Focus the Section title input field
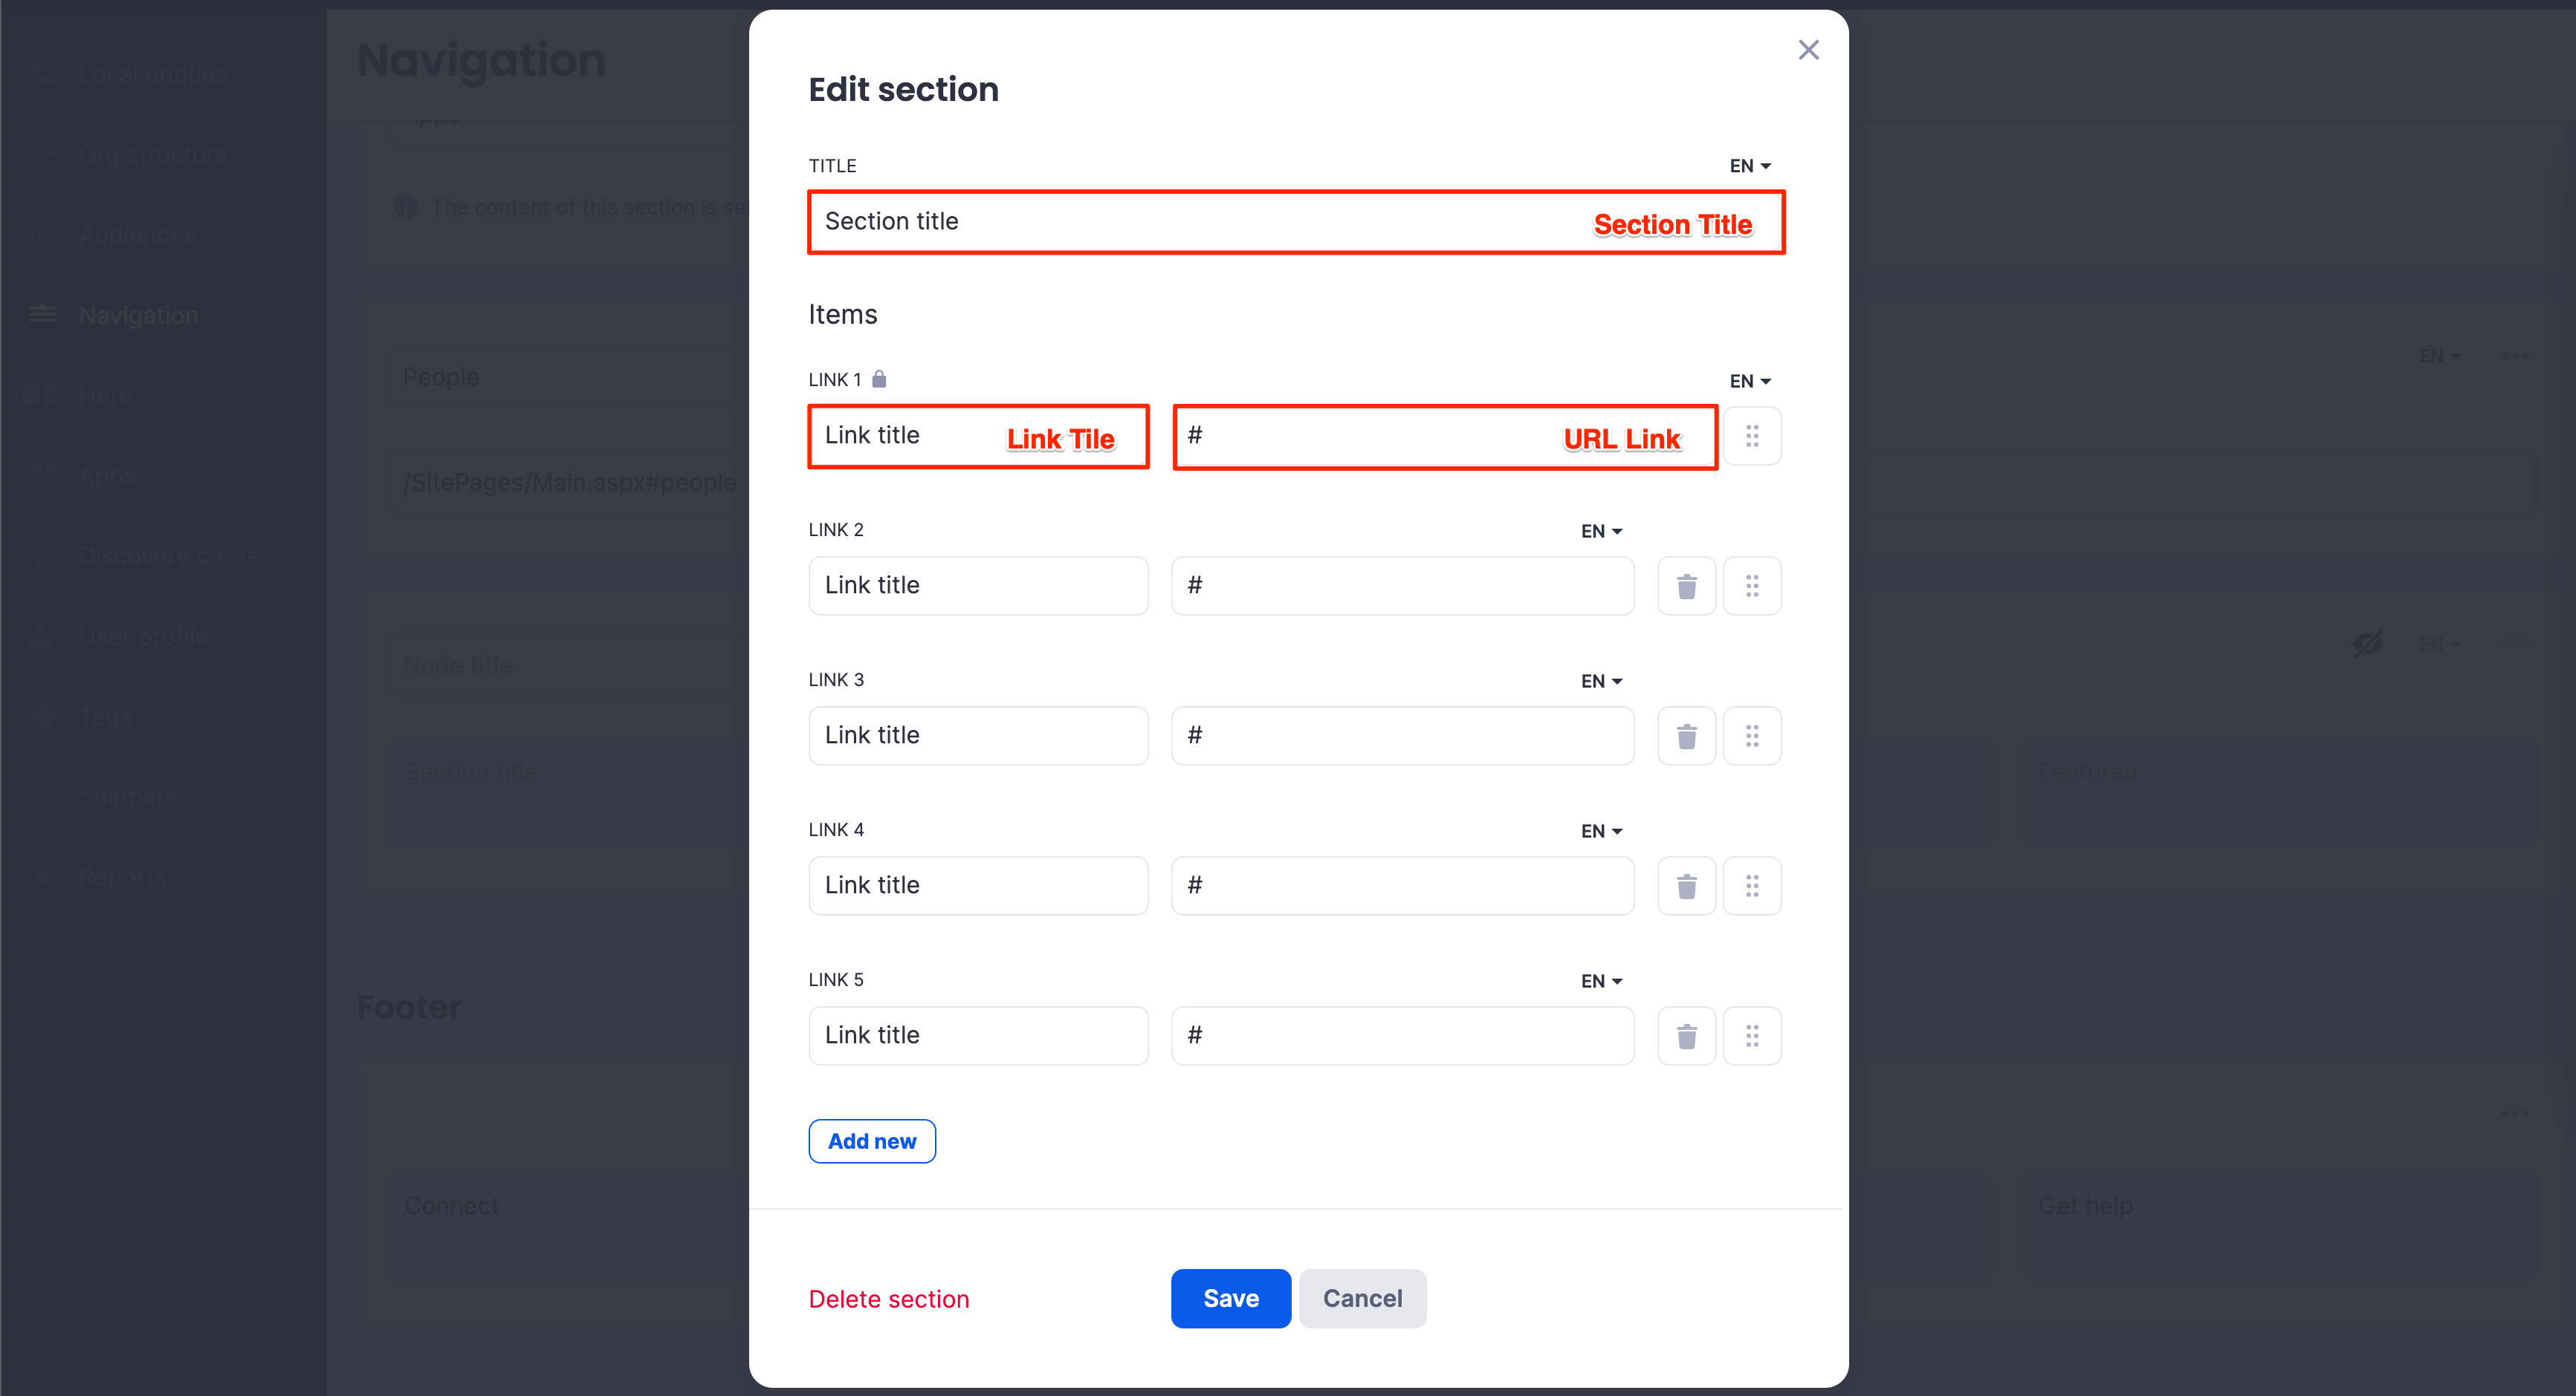This screenshot has width=2576, height=1396. (x=1200, y=222)
